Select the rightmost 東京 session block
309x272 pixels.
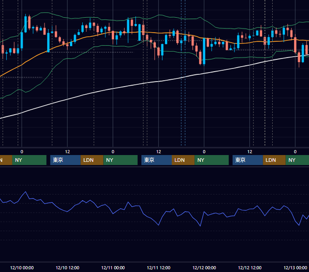(x=248, y=160)
